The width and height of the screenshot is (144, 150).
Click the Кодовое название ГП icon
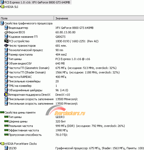click(6, 37)
